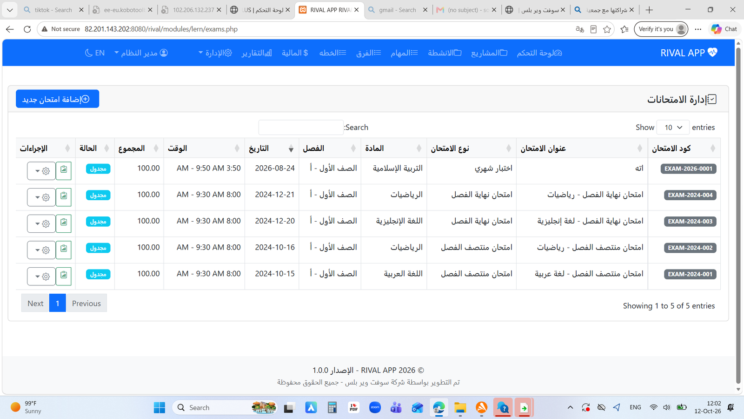This screenshot has width=744, height=419.
Task: Sort table by التاريخ column
Action: point(272,148)
